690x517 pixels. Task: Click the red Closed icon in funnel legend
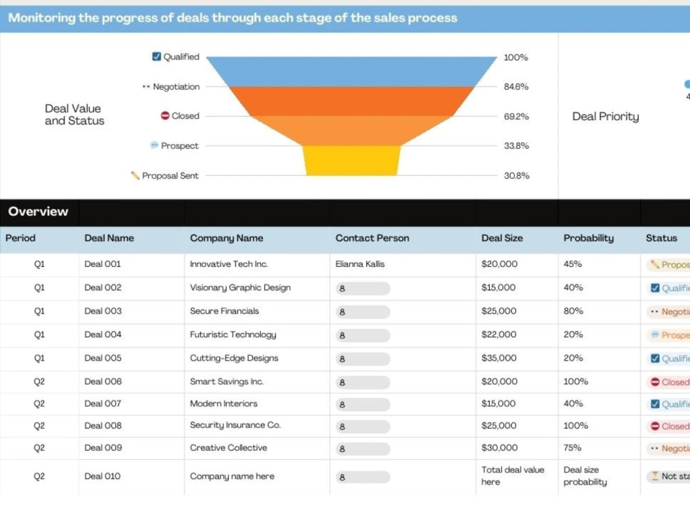pos(165,116)
